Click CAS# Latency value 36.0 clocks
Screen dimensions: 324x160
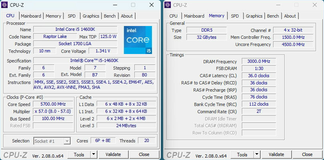pos(259,76)
